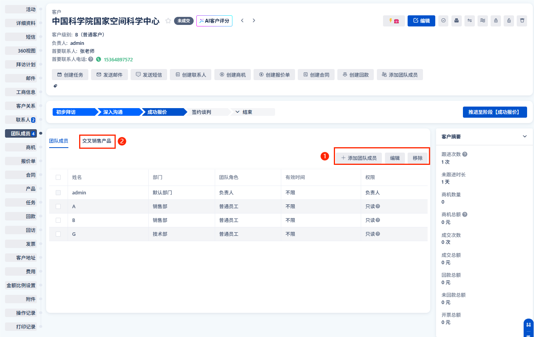Click 推进至阶段【成功报价】 button
This screenshot has width=534, height=337.
(495, 112)
